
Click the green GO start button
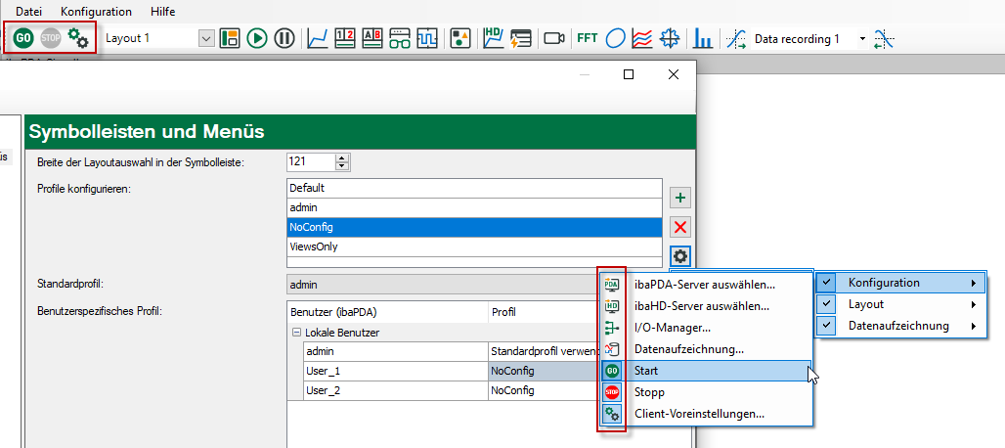(23, 38)
